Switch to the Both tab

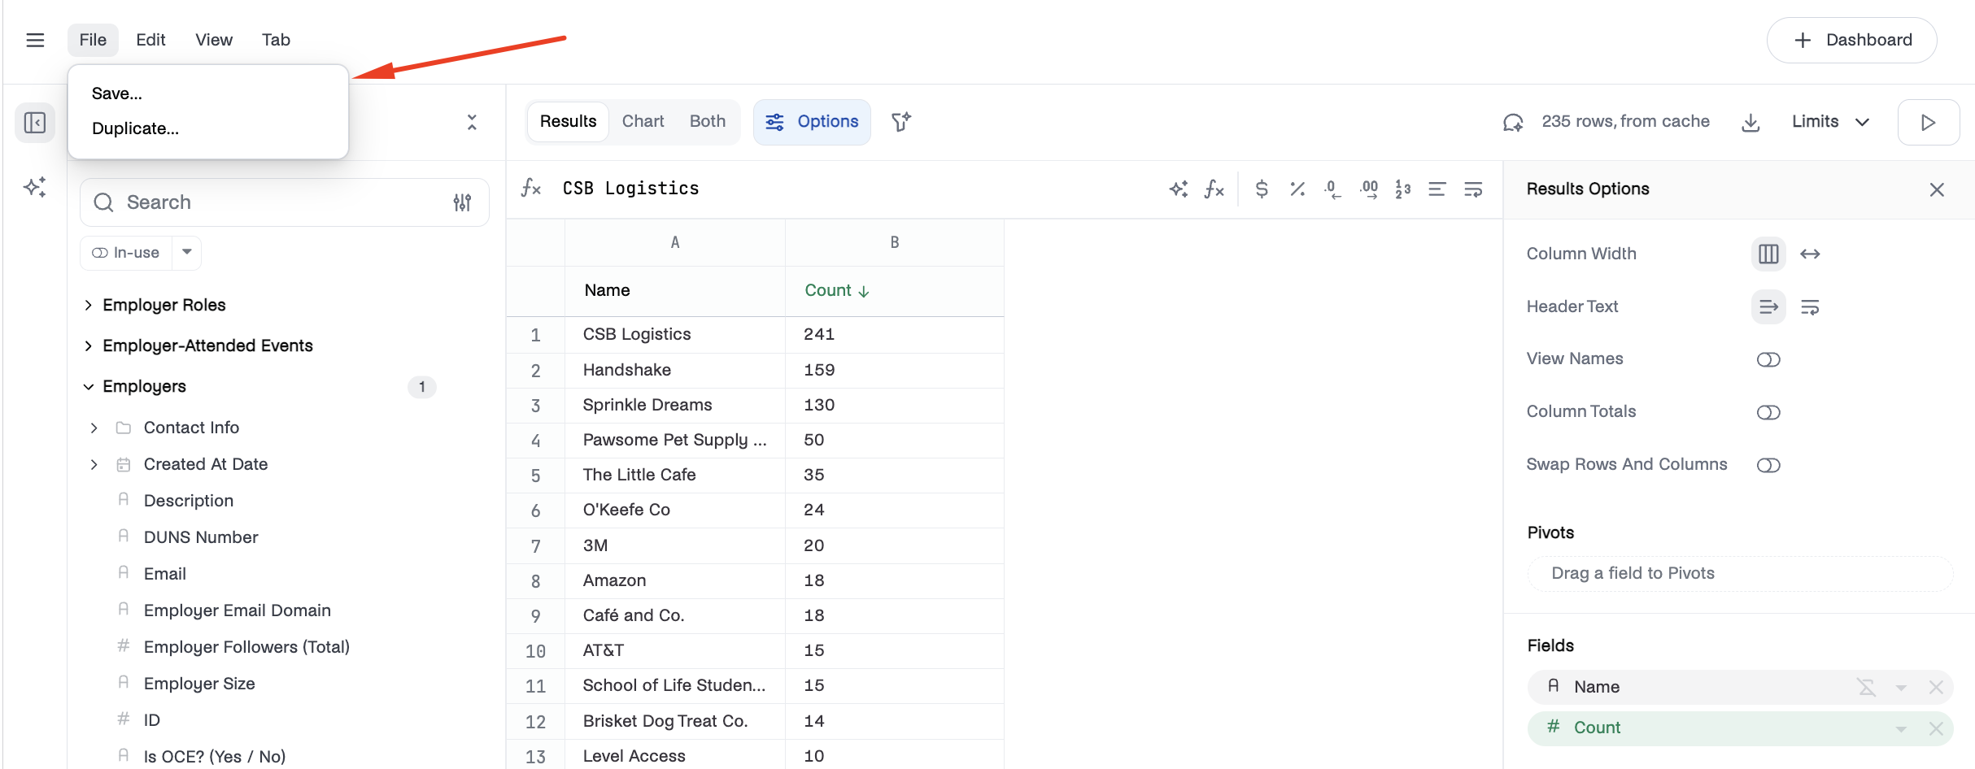pos(707,122)
